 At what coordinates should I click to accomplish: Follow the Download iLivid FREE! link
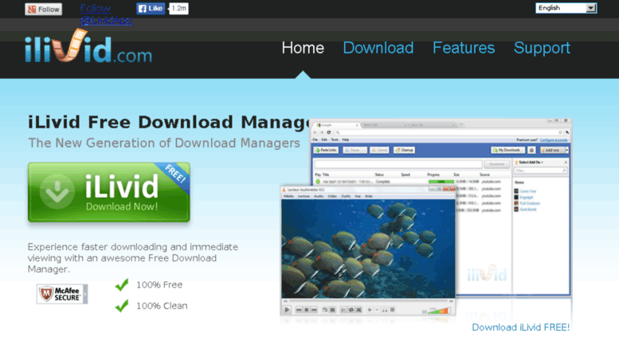point(521,327)
